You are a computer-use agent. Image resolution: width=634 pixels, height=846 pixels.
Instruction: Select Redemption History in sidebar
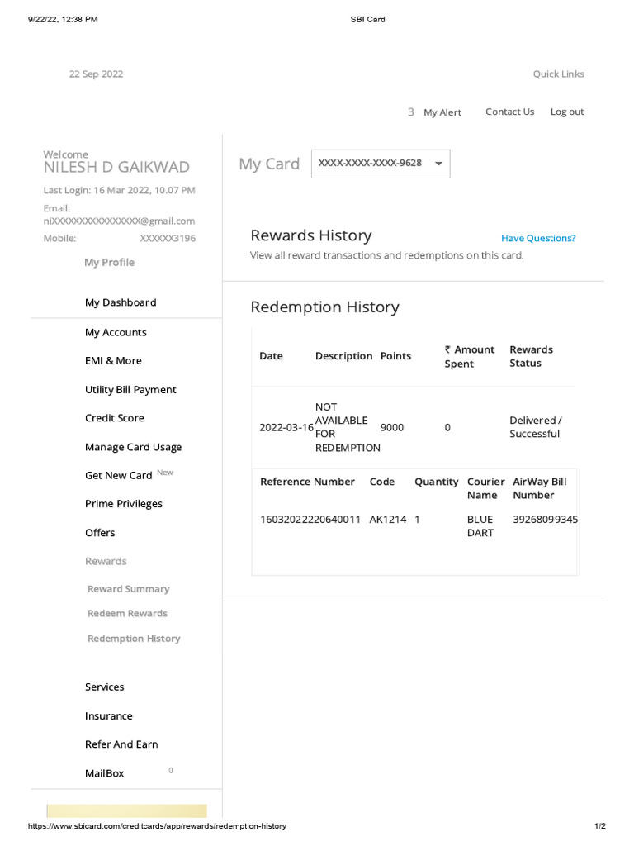(134, 639)
